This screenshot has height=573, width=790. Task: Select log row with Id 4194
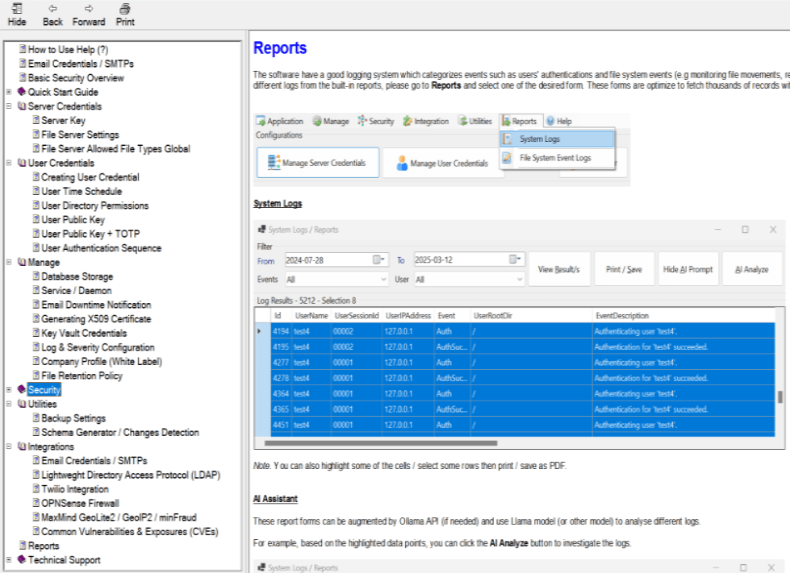515,331
